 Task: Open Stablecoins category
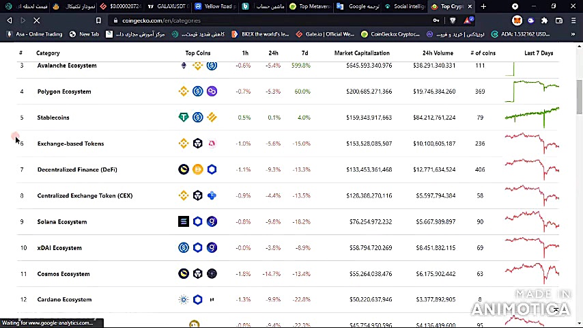(53, 118)
